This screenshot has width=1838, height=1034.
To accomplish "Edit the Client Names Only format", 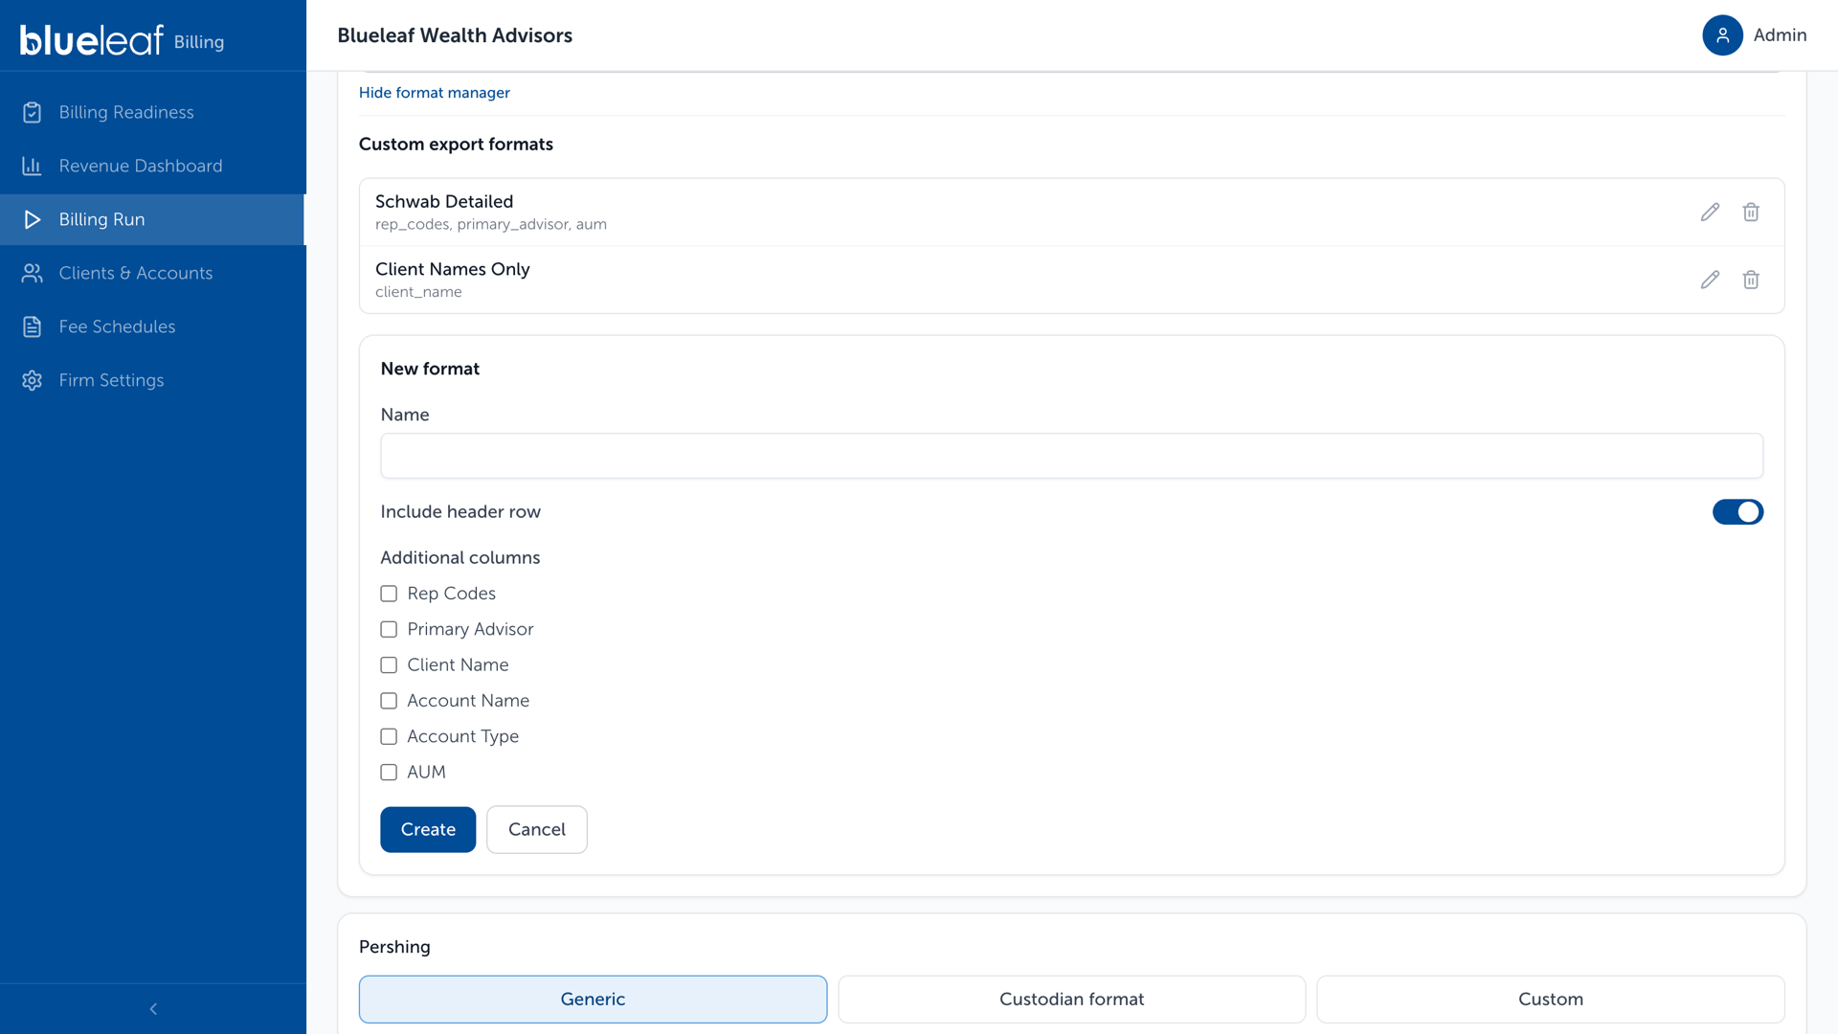I will [x=1710, y=280].
